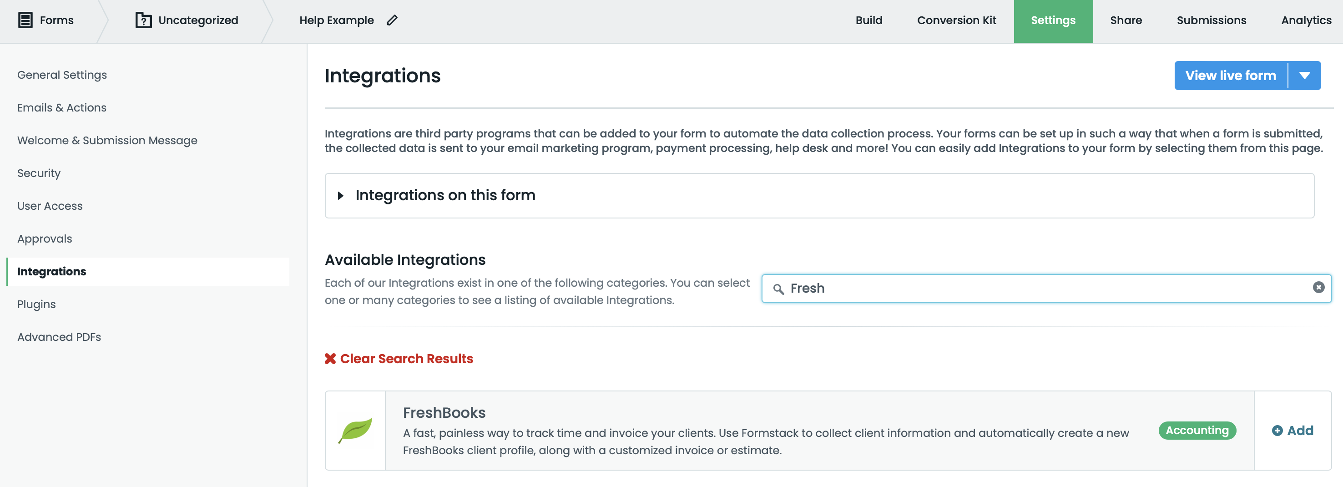Open the View live form dropdown arrow
The height and width of the screenshot is (487, 1343).
pyautogui.click(x=1304, y=76)
